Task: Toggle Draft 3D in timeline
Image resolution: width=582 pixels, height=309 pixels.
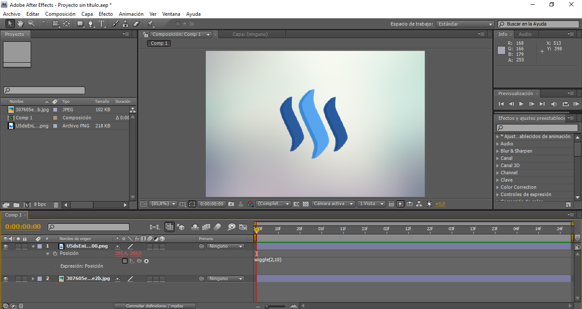Action: (x=180, y=227)
